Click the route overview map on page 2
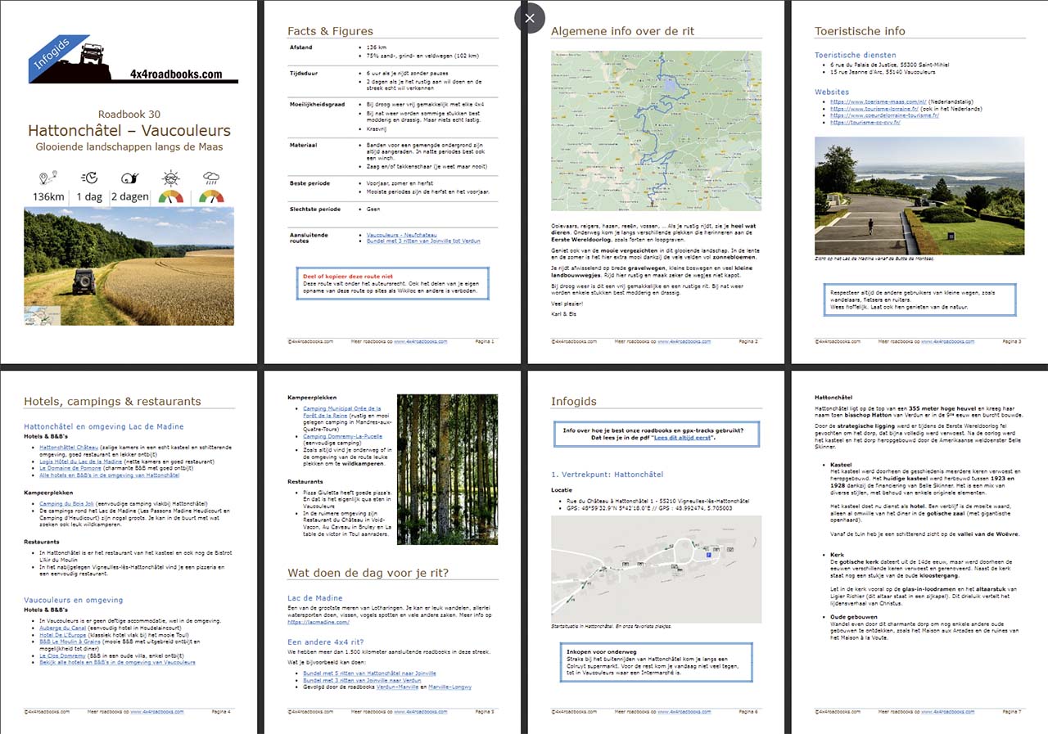Viewport: 1048px width, 734px height. (x=656, y=131)
